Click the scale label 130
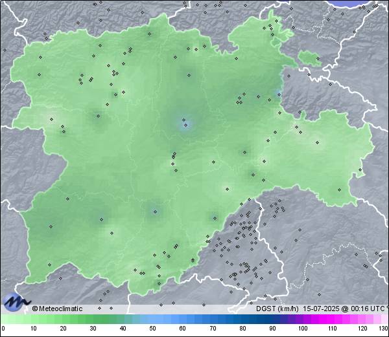The height and width of the screenshot is (337, 389). pyautogui.click(x=384, y=329)
